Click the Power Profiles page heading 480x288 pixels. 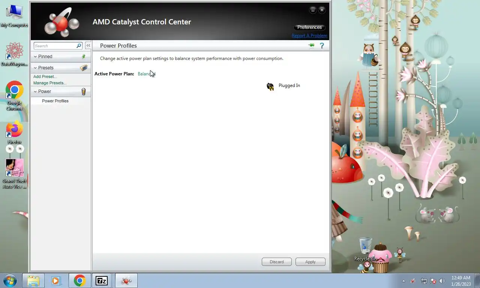point(118,46)
